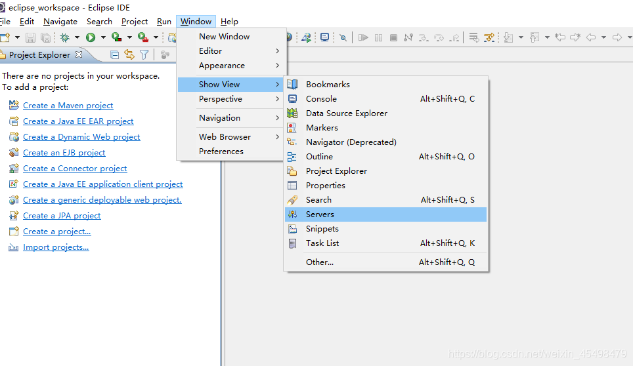This screenshot has width=633, height=366.
Task: Click the Terminate stop icon
Action: pos(393,37)
